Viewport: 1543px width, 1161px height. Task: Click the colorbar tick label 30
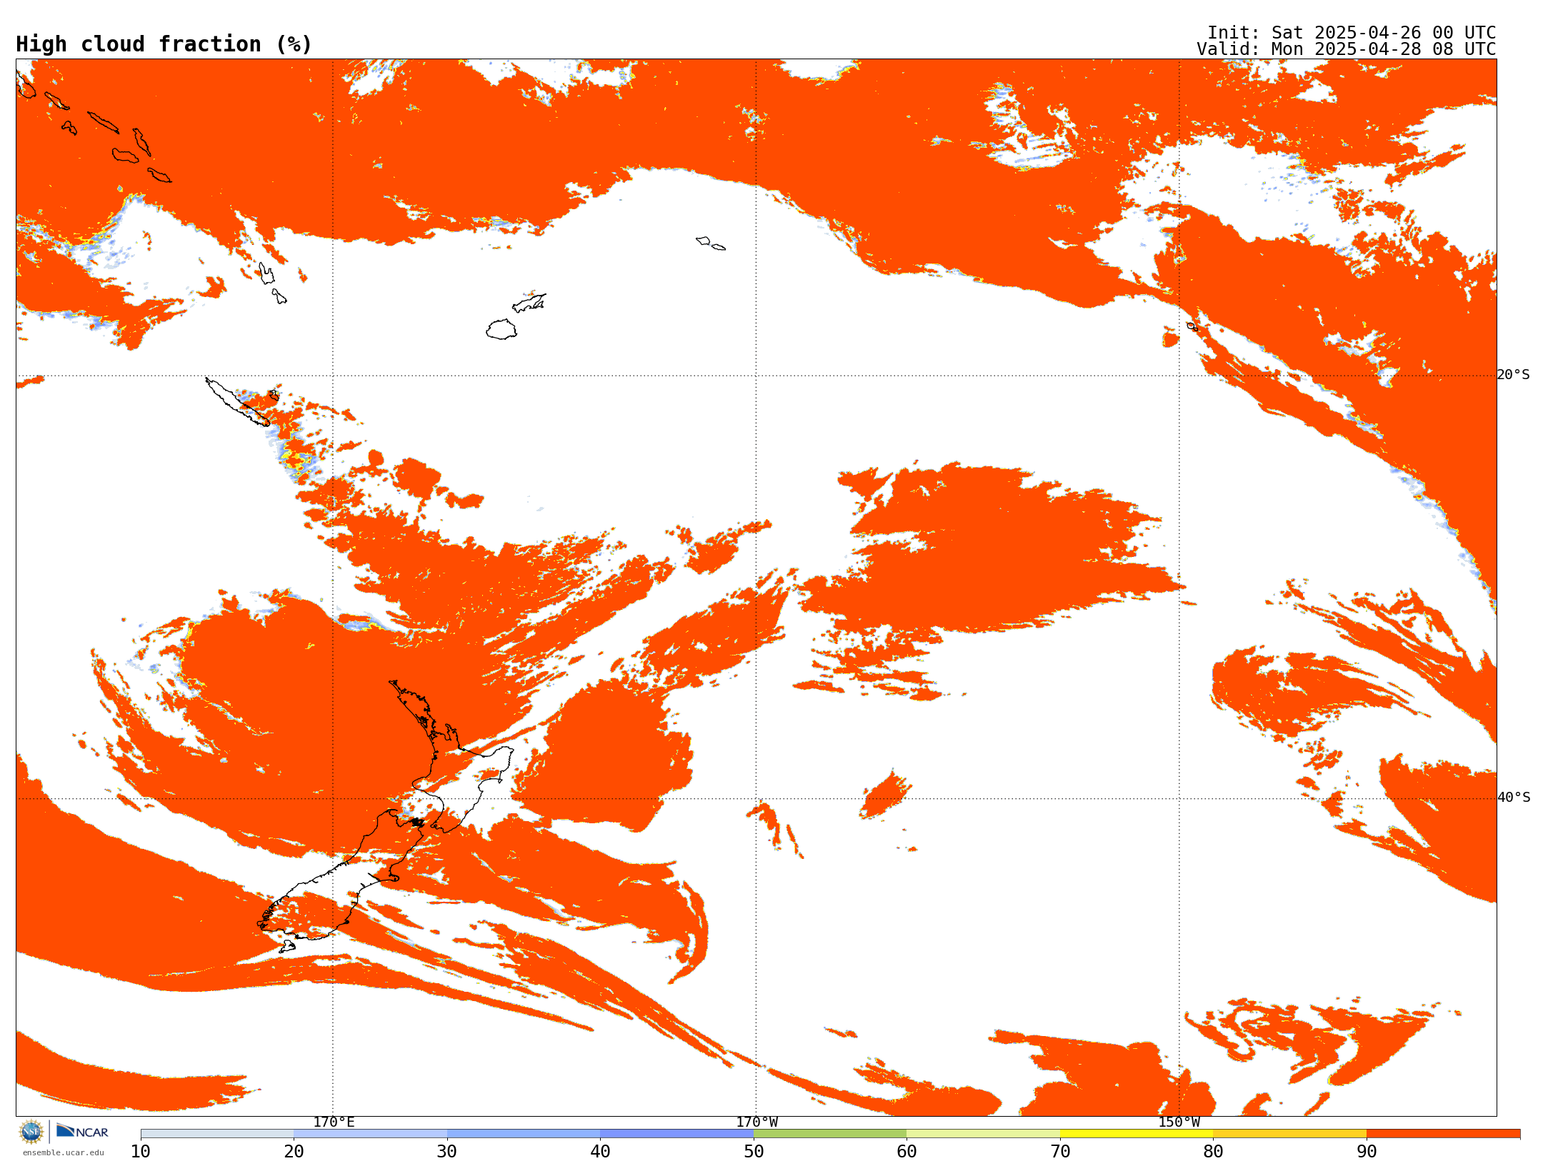coord(447,1152)
